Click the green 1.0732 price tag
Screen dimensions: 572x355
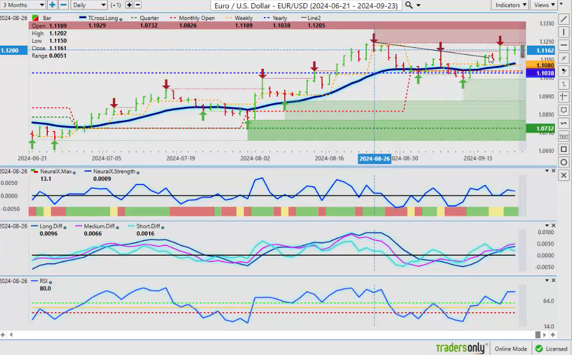540,128
